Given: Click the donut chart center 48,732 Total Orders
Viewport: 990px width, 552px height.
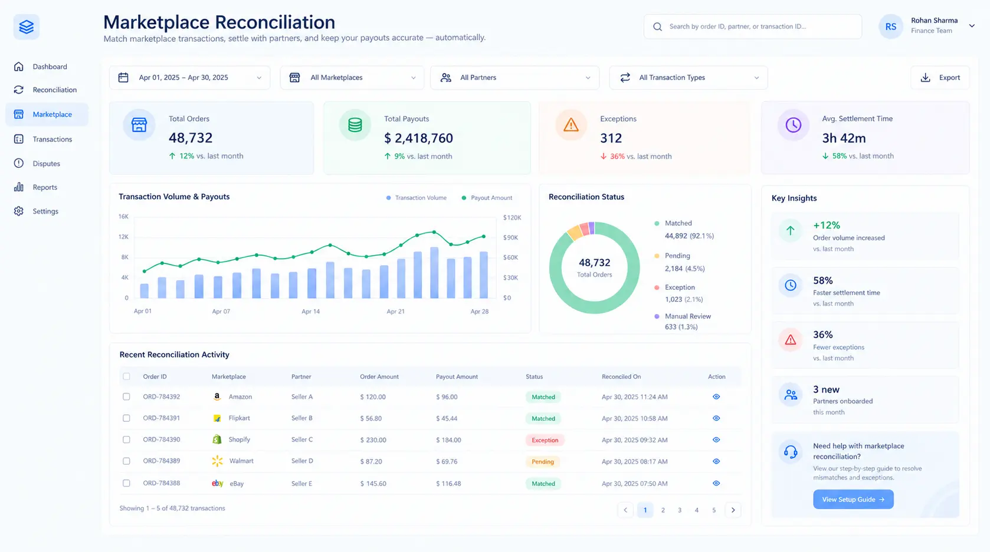Looking at the screenshot, I should coord(594,267).
